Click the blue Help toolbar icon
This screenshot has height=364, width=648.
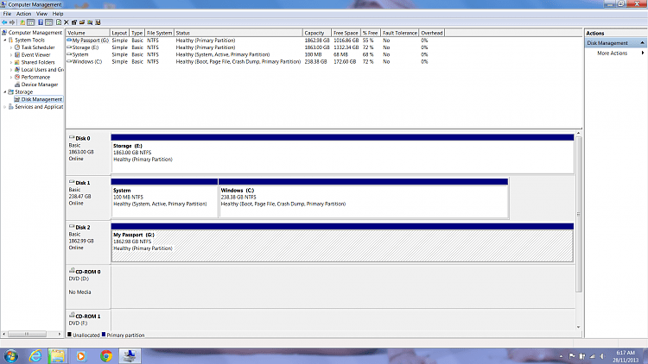pyautogui.click(x=41, y=22)
